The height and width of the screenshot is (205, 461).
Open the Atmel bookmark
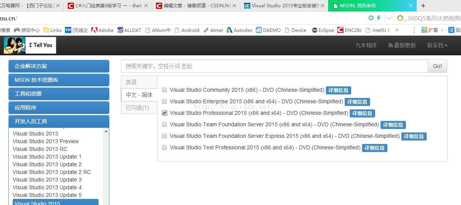pyautogui.click(x=213, y=30)
